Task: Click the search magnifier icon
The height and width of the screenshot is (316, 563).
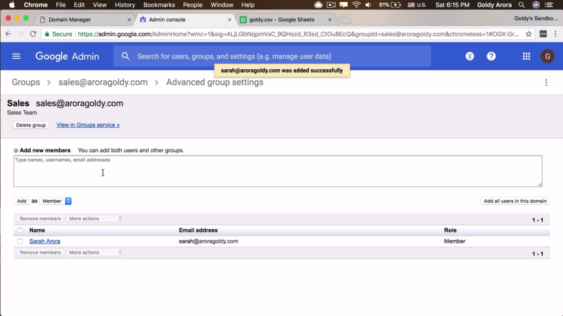Action: click(125, 56)
